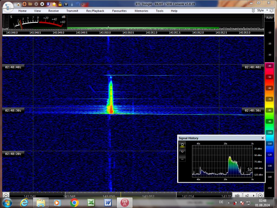Click the ribbon collapse up/down arrows icon
The image size is (277, 208).
tap(253, 11)
